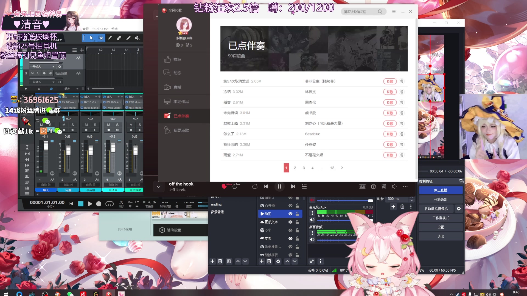The image size is (527, 296).
Task: Like the current song with heart icon
Action: coord(224,187)
